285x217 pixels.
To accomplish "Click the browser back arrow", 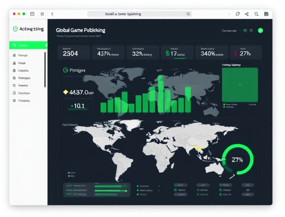I will coord(52,14).
